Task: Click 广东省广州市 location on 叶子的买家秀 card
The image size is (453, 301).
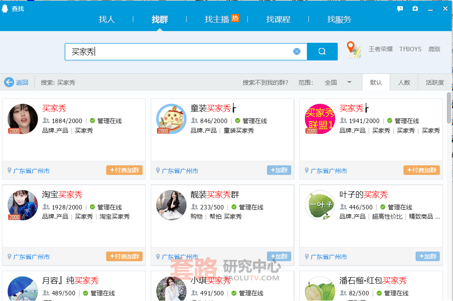Action: coord(328,257)
